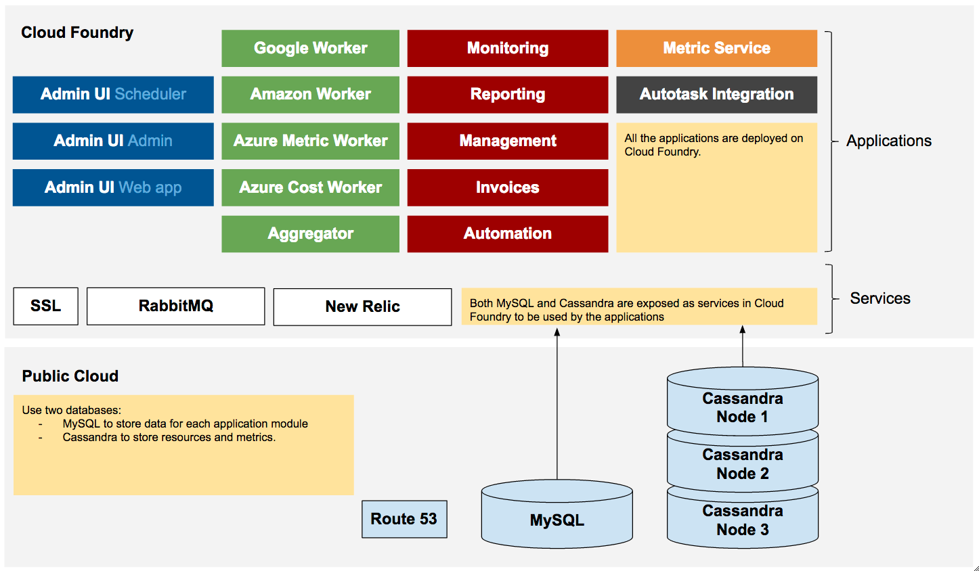Select the Services bracket label
The width and height of the screenshot is (979, 571).
(880, 298)
